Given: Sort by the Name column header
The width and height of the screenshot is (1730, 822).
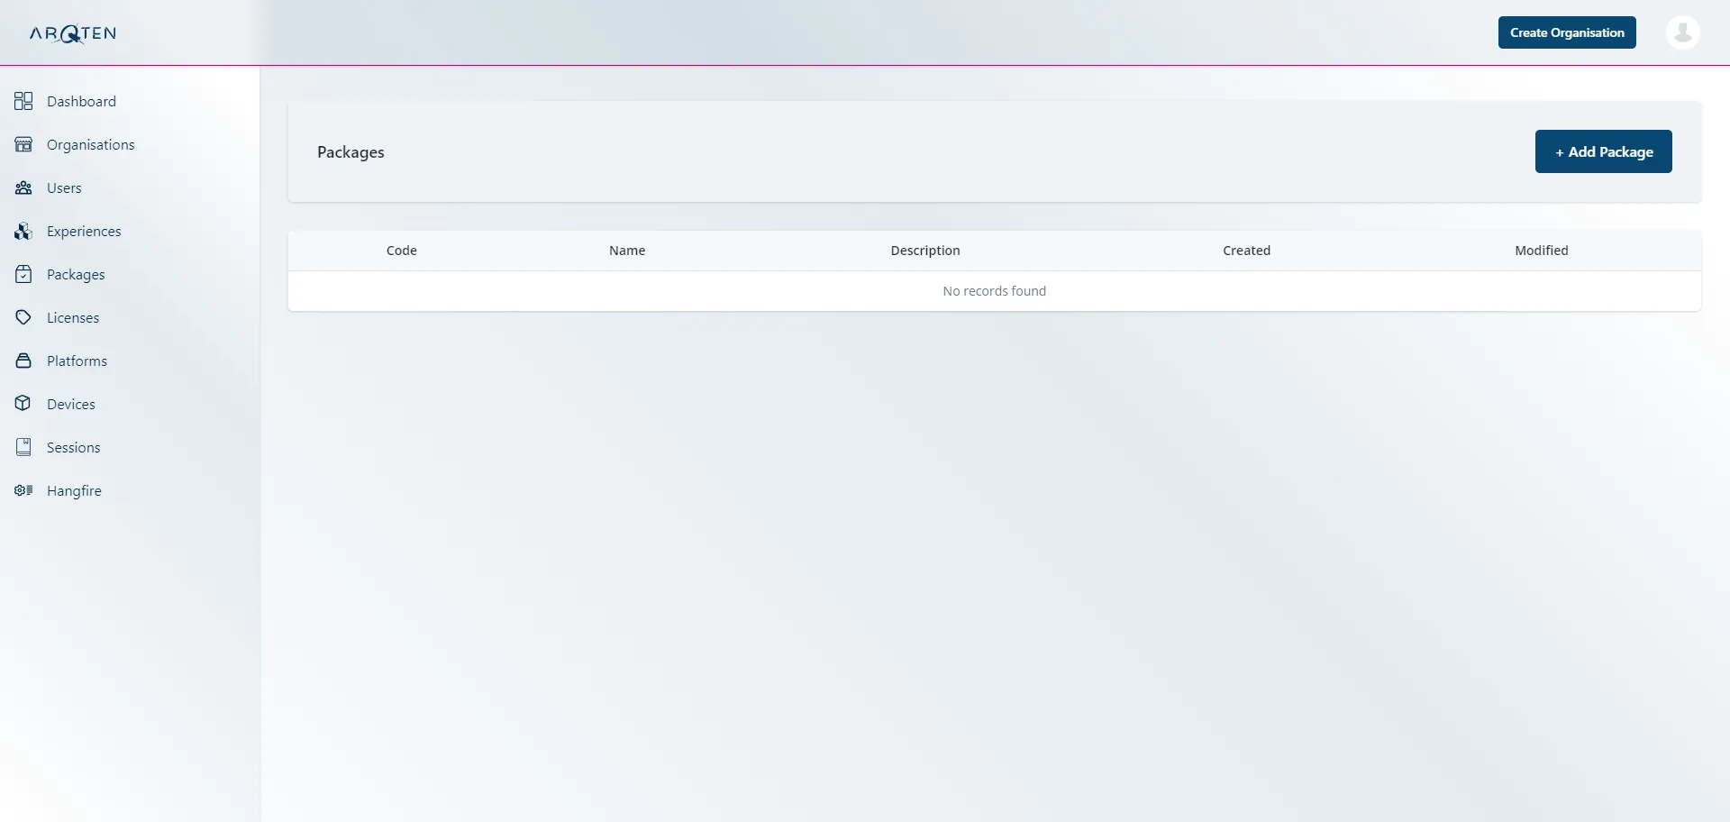Looking at the screenshot, I should tap(627, 251).
